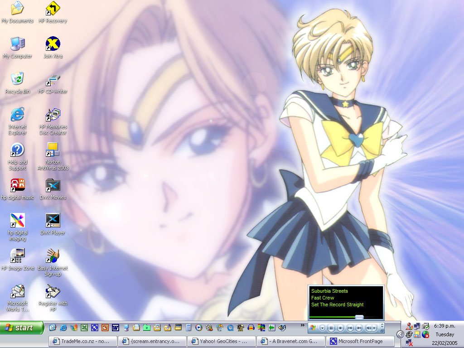Skip to next track in Media Player toolbar
Image resolution: width=464 pixels, height=348 pixels.
click(359, 328)
